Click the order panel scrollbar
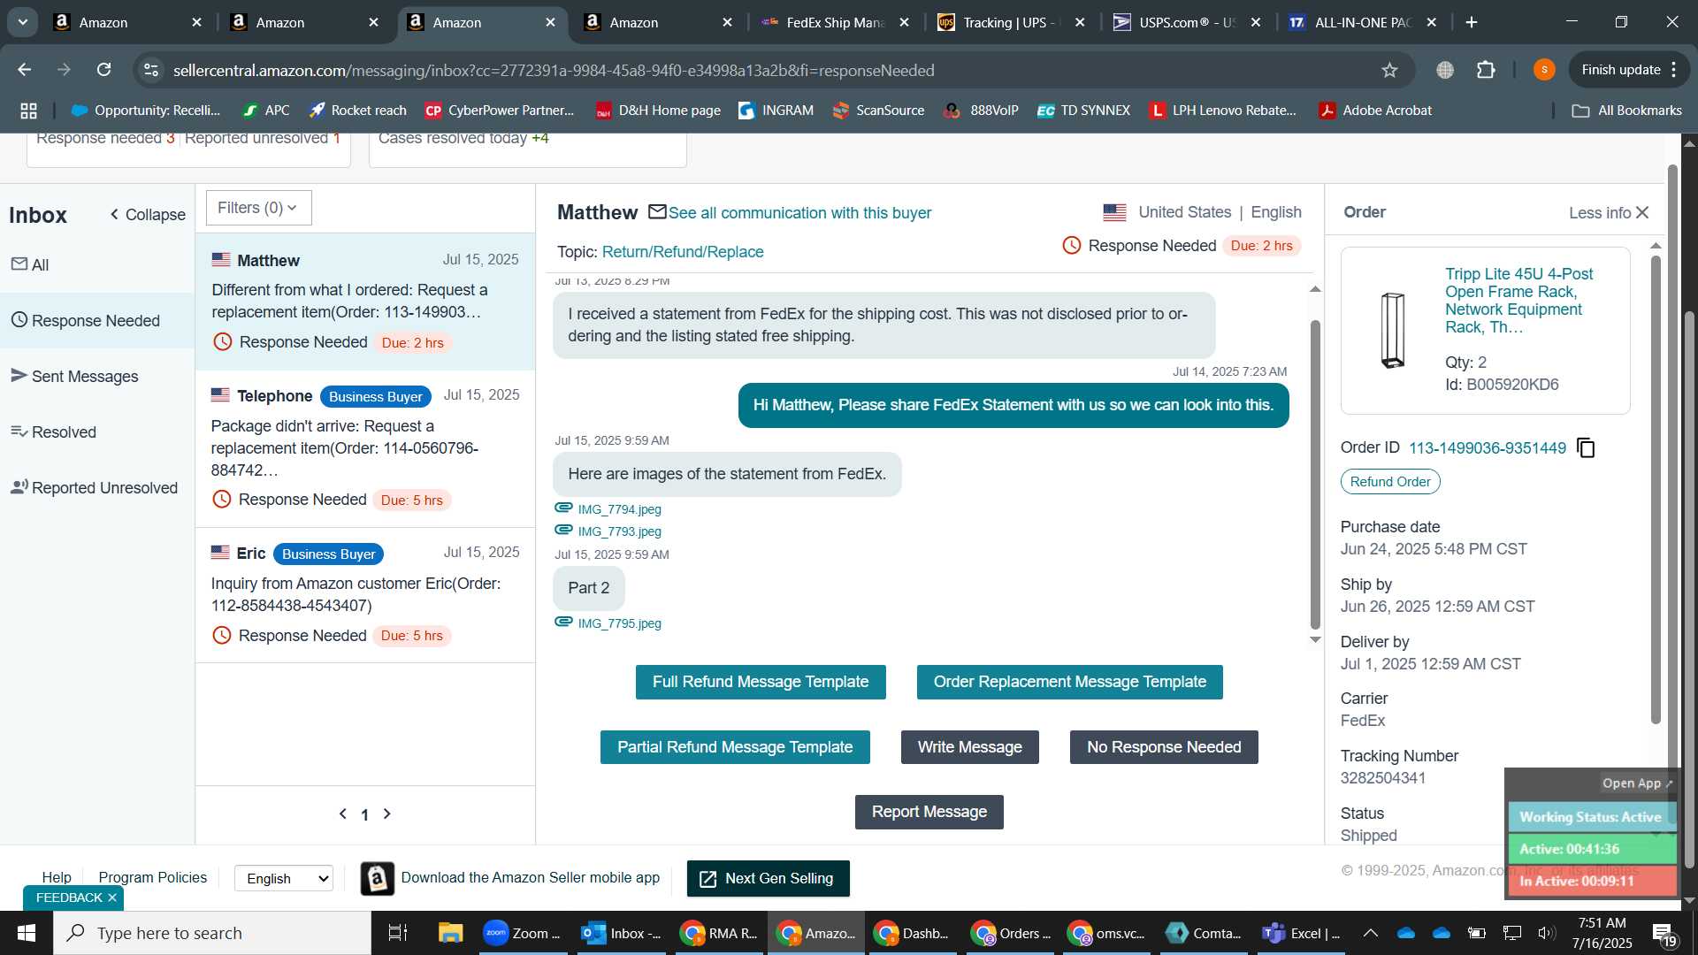The width and height of the screenshot is (1698, 955). [x=1656, y=491]
